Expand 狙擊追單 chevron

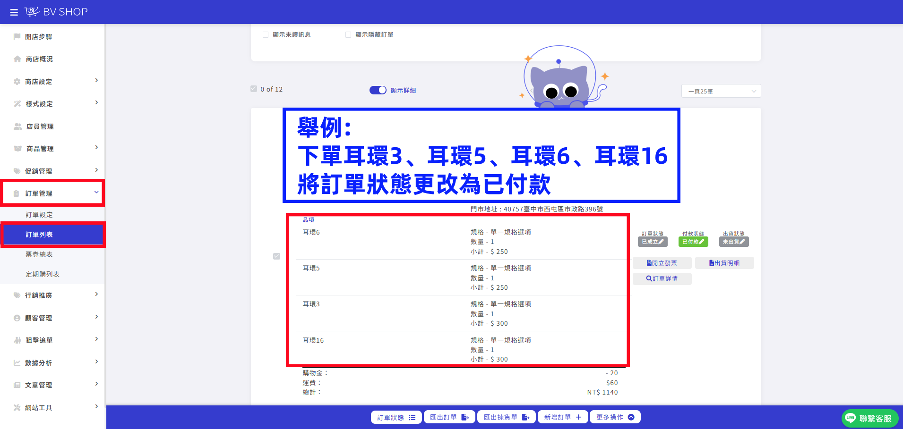(x=96, y=339)
